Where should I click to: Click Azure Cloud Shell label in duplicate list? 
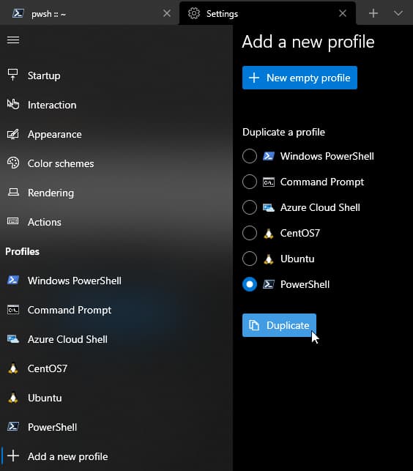click(x=320, y=207)
